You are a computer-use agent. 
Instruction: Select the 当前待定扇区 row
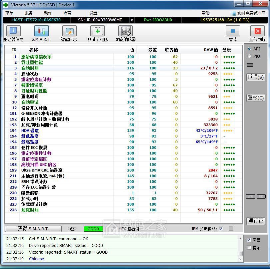(123, 159)
